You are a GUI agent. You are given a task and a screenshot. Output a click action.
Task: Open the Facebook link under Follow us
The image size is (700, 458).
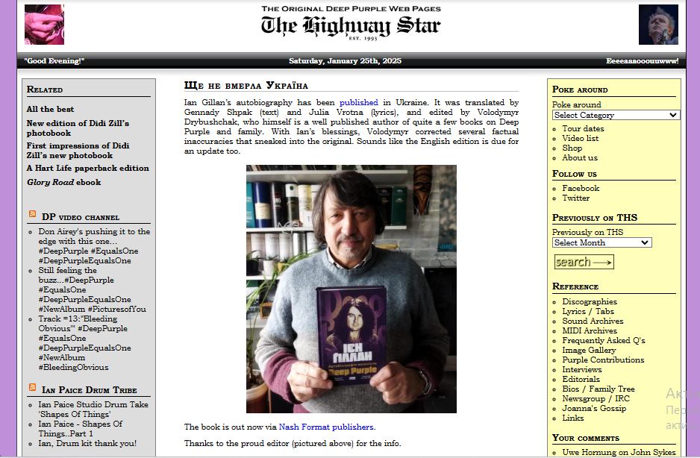[581, 188]
